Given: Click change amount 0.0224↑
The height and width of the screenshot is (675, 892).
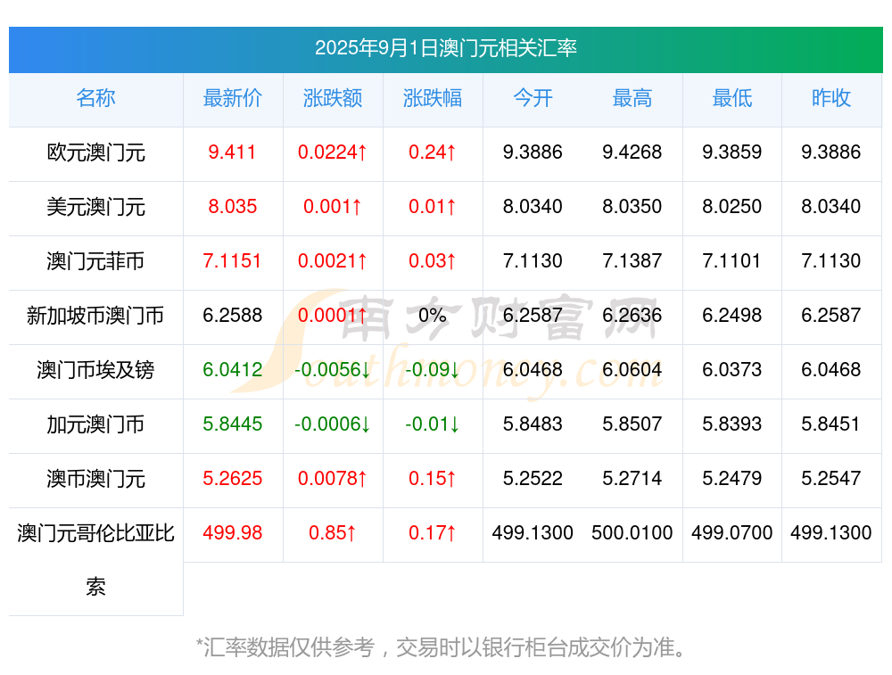Looking at the screenshot, I should click(x=333, y=152).
